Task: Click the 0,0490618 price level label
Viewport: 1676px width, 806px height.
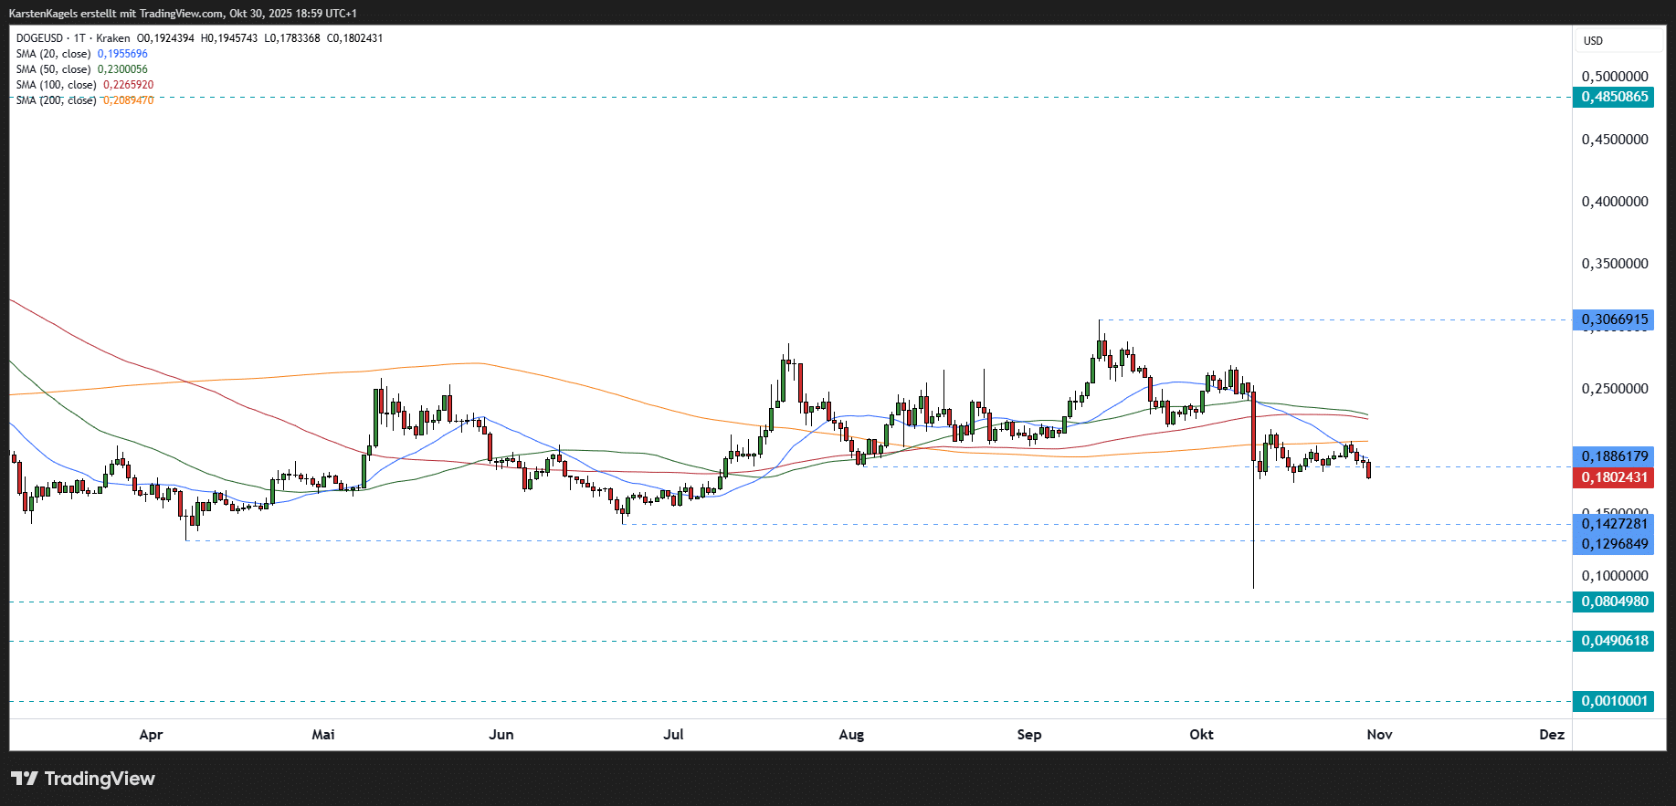Action: (1614, 641)
